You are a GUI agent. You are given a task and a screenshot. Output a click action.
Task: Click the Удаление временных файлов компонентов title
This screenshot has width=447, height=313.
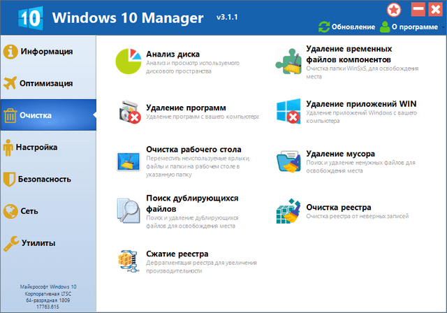coord(349,54)
